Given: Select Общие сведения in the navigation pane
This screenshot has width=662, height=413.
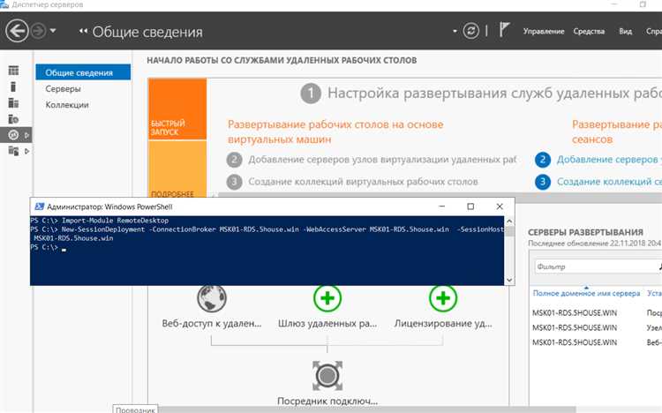Looking at the screenshot, I should [x=83, y=72].
